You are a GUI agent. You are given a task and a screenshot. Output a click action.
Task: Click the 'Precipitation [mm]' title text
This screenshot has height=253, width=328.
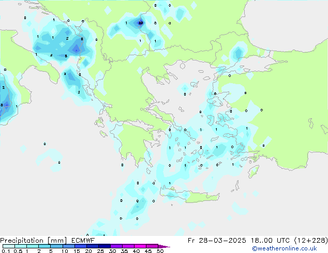coord(33,241)
